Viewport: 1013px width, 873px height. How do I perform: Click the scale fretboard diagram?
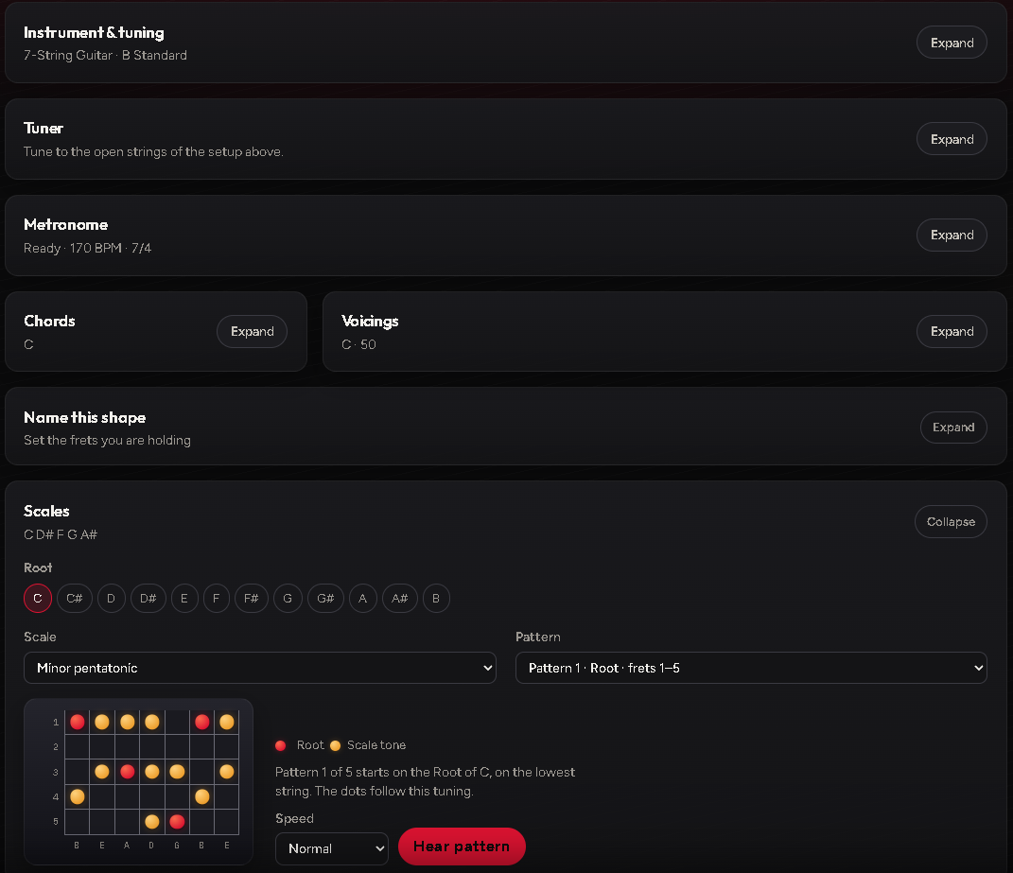(138, 781)
